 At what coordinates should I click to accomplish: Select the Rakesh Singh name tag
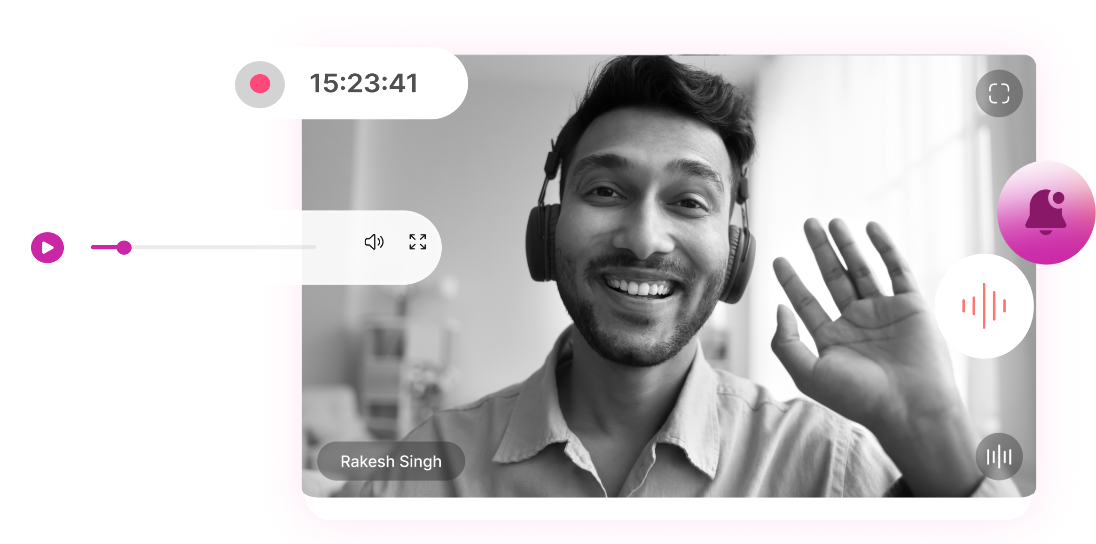[391, 461]
